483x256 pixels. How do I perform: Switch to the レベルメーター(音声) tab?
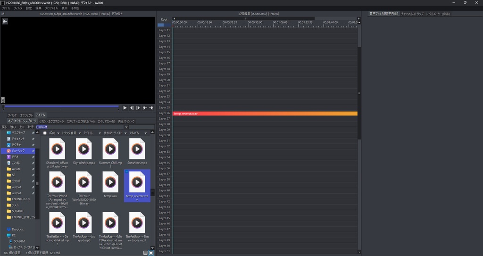click(x=438, y=14)
